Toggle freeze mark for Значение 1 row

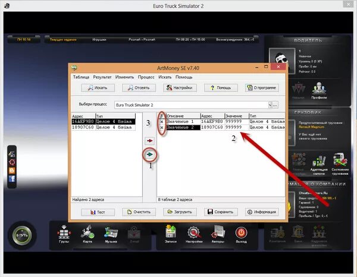point(162,122)
